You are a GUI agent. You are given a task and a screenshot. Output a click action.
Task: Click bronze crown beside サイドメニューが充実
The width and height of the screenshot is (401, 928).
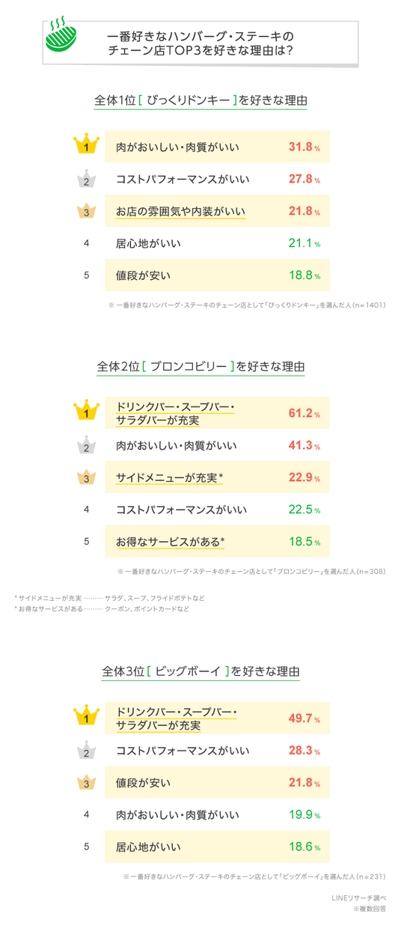click(x=87, y=477)
